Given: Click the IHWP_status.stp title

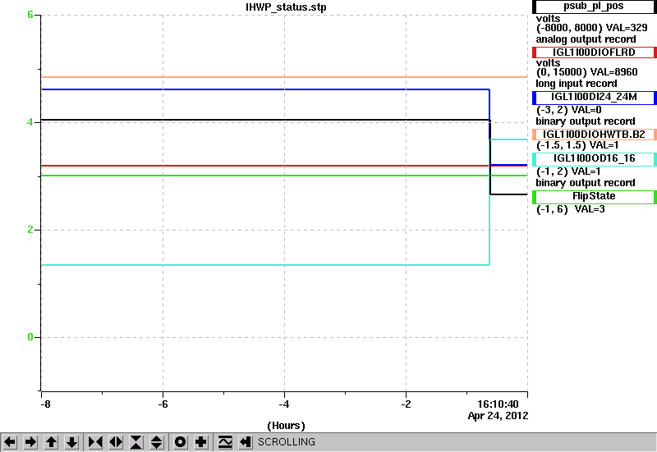Looking at the screenshot, I should pos(286,7).
